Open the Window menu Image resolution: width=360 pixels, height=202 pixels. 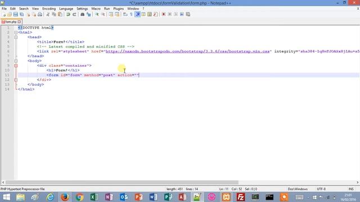tap(133, 9)
